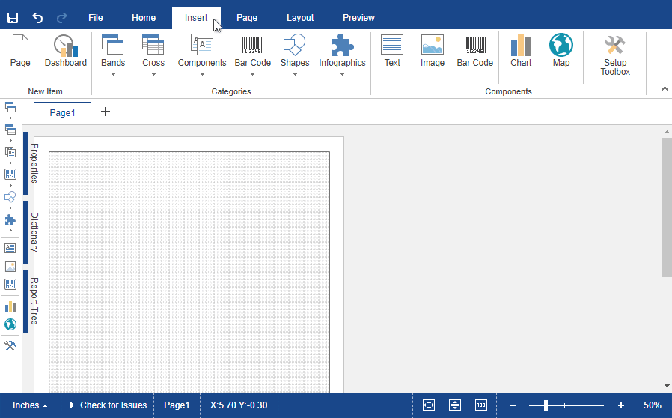Insert an Image component from ribbon

click(432, 52)
